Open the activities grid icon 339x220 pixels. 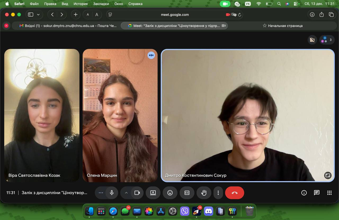coord(329,193)
